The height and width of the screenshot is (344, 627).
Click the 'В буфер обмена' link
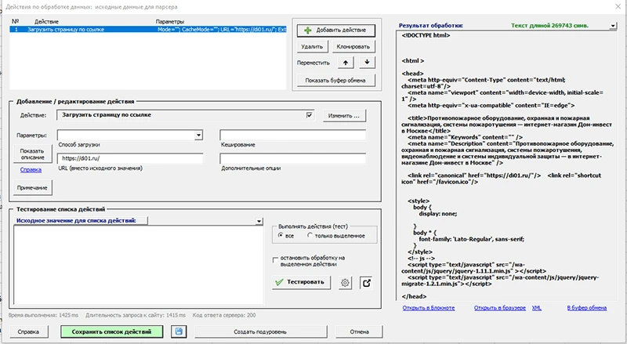point(587,308)
